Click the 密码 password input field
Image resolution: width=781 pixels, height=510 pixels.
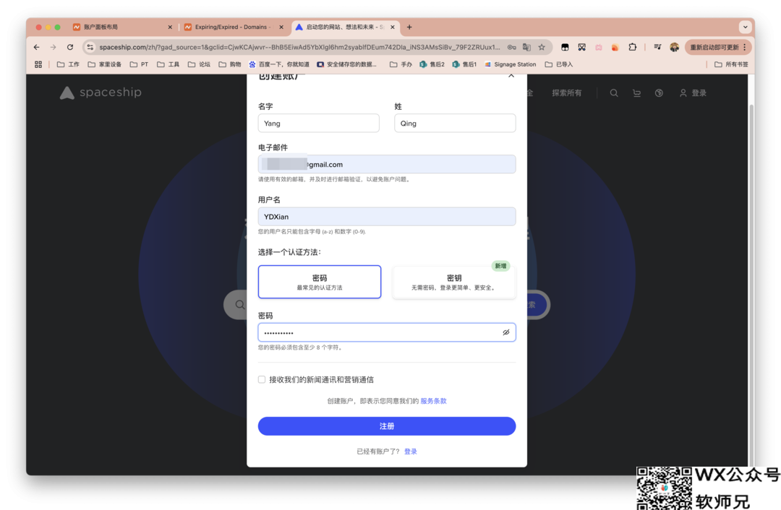pyautogui.click(x=386, y=332)
